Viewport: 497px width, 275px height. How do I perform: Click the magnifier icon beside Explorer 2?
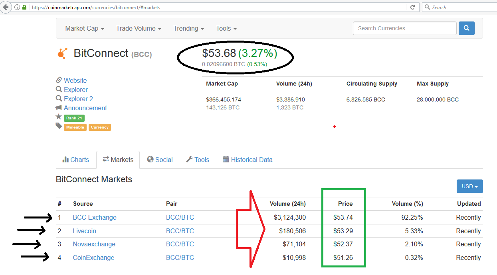coord(59,99)
